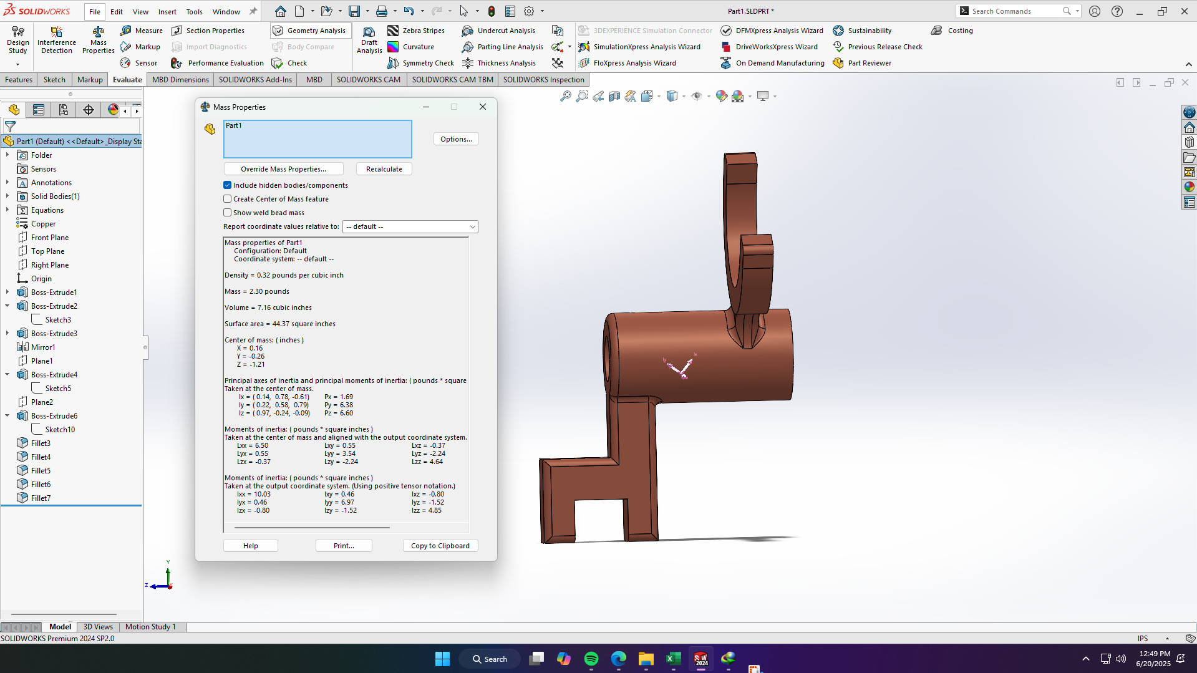The width and height of the screenshot is (1197, 673).
Task: Open Search Commands dropdown arrow
Action: point(1077,11)
